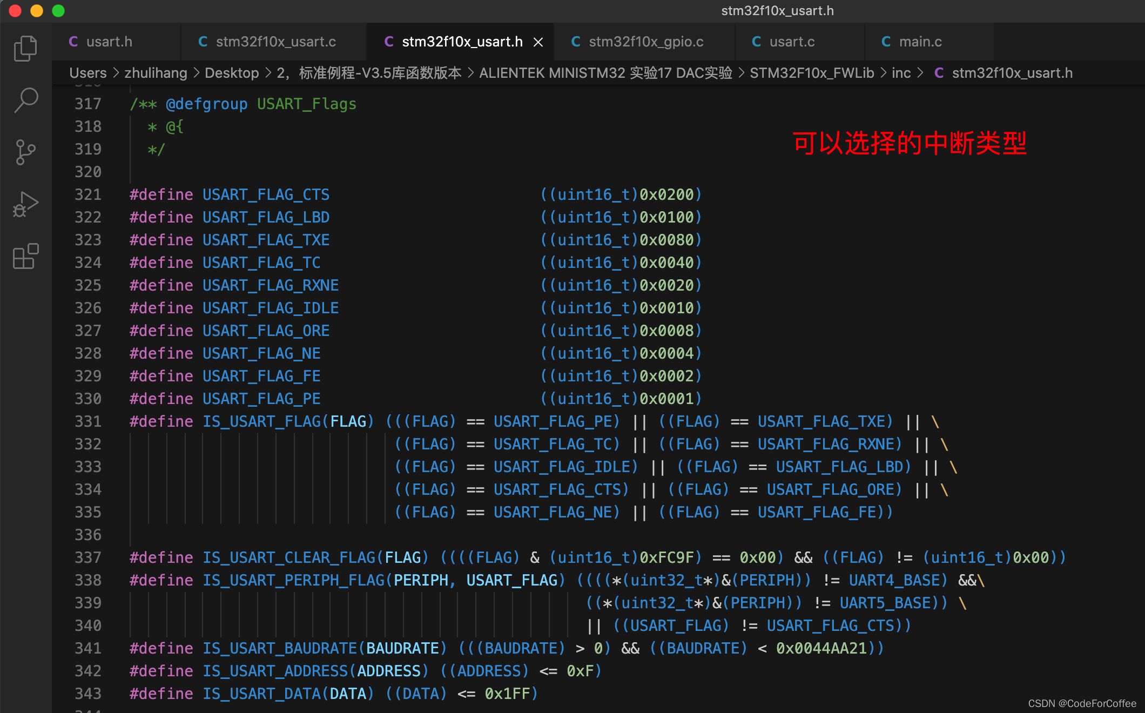Switch to the usart.h tab
The height and width of the screenshot is (713, 1145).
109,42
